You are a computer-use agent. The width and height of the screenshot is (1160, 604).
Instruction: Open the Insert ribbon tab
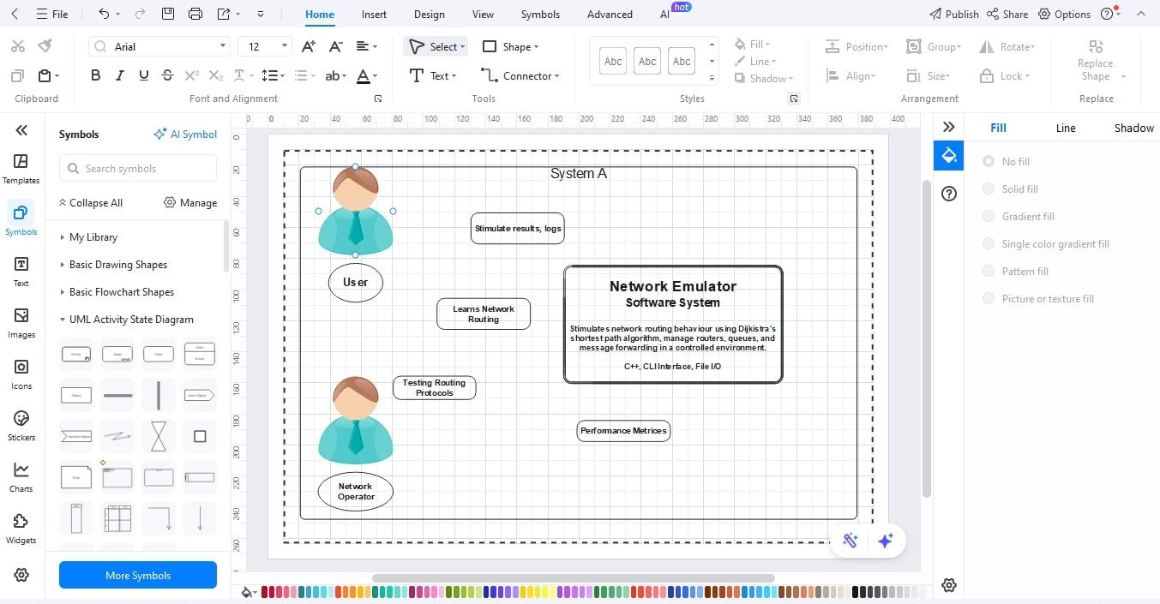374,14
